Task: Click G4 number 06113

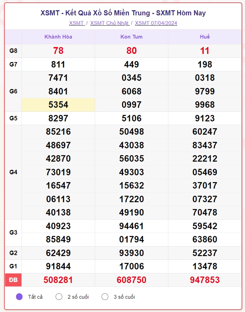Action: click(x=58, y=199)
